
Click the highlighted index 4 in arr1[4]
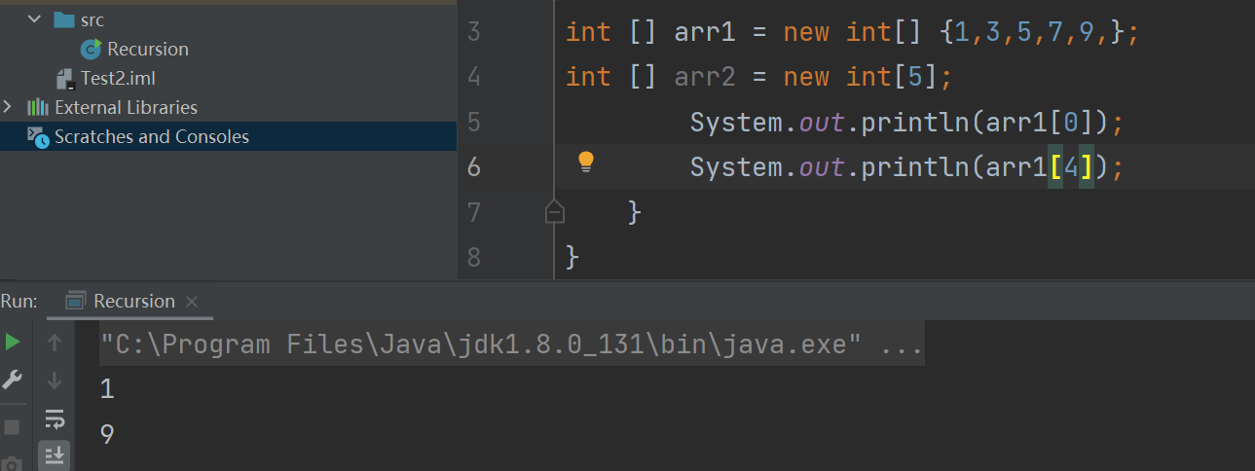tap(1071, 167)
